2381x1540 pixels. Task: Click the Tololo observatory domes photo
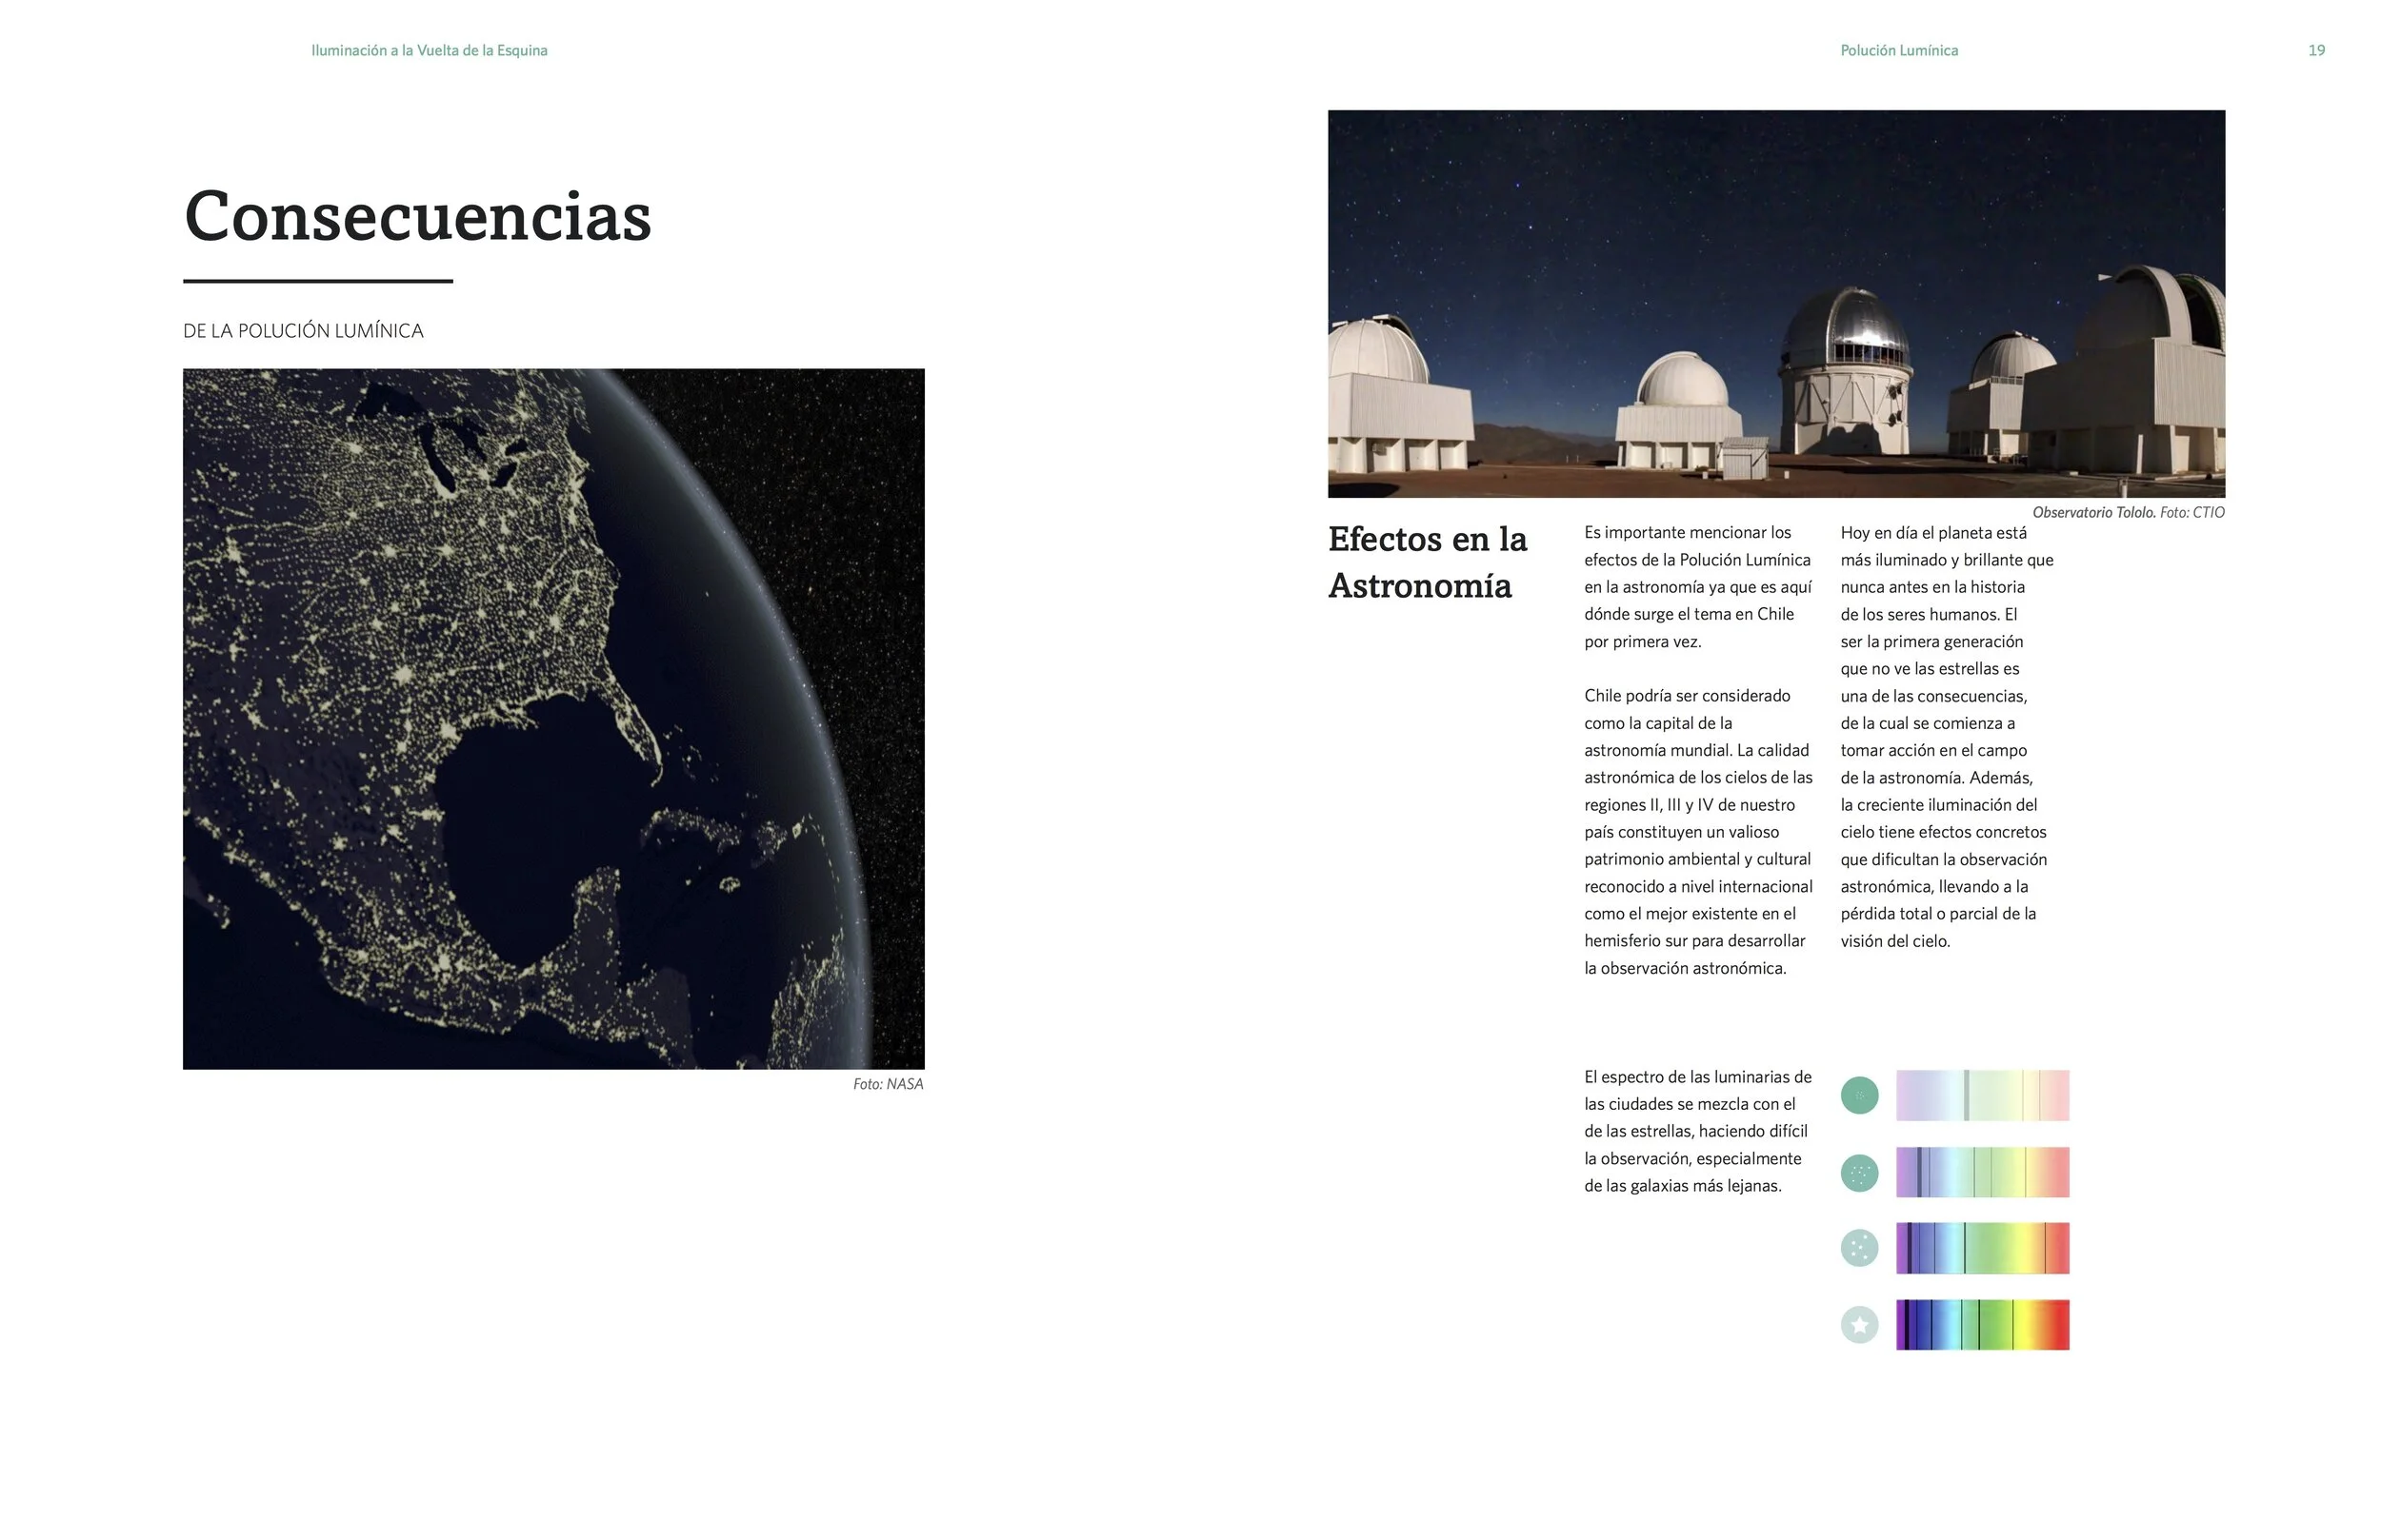1777,304
